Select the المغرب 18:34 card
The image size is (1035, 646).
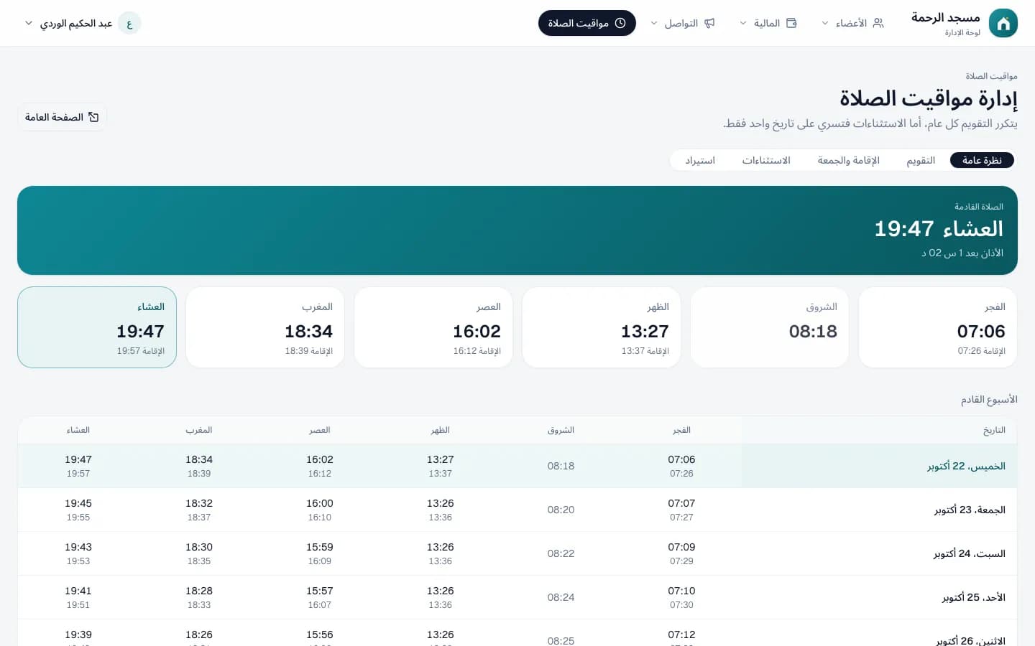(x=265, y=327)
